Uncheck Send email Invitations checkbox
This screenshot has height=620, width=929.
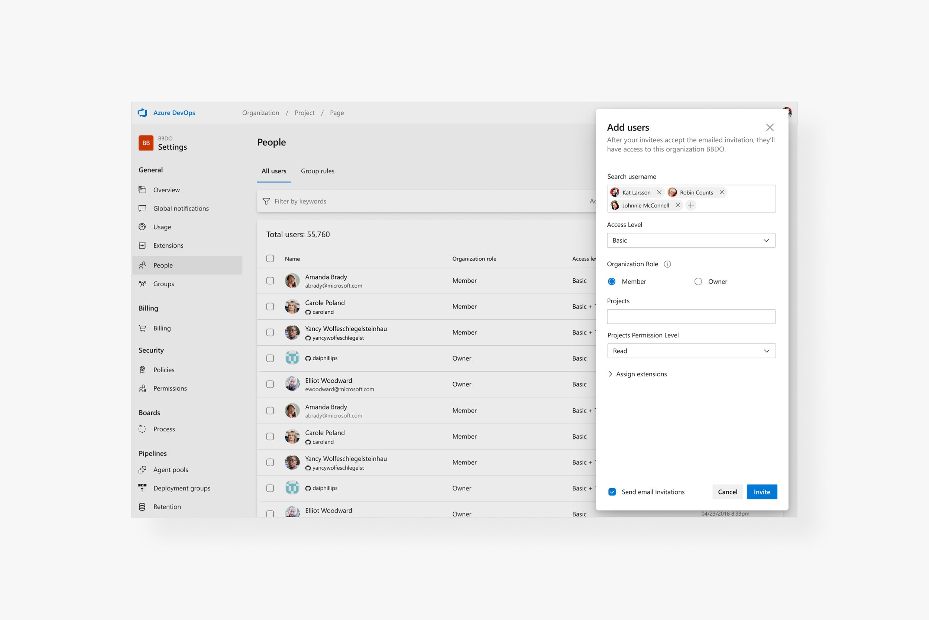coord(612,492)
